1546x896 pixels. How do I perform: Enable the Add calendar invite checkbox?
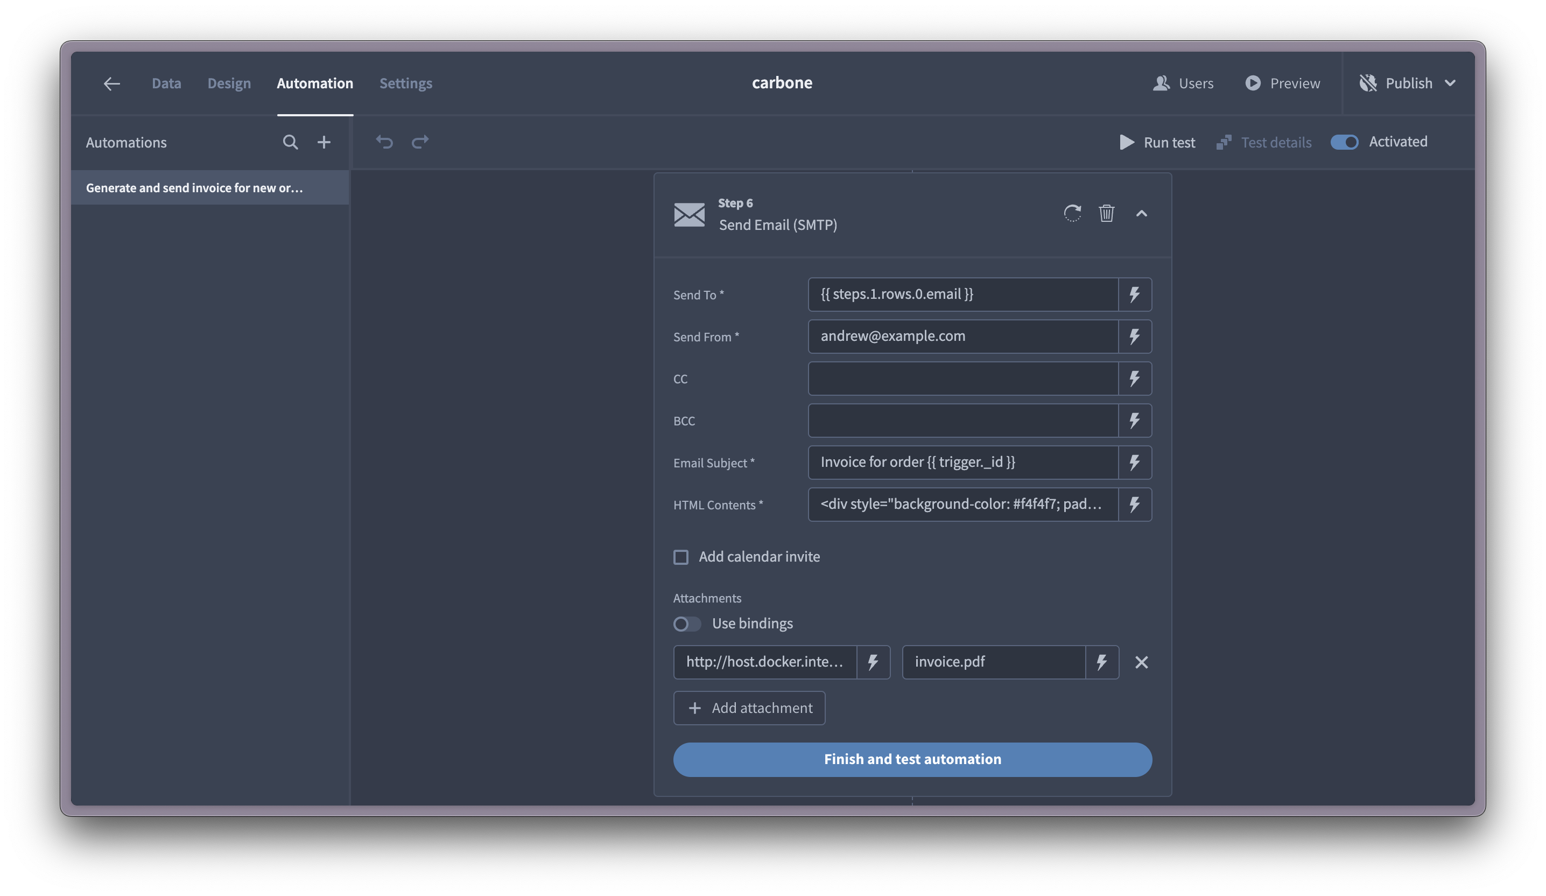pyautogui.click(x=681, y=557)
